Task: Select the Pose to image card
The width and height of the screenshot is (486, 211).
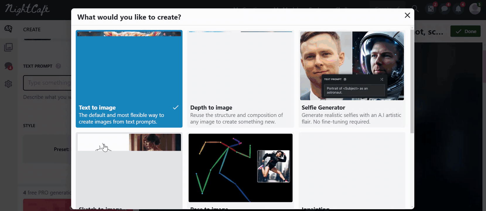Action: coord(240,171)
